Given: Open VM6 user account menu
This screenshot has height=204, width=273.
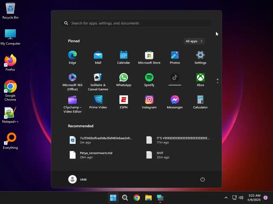Looking at the screenshot, I should coord(78,179).
